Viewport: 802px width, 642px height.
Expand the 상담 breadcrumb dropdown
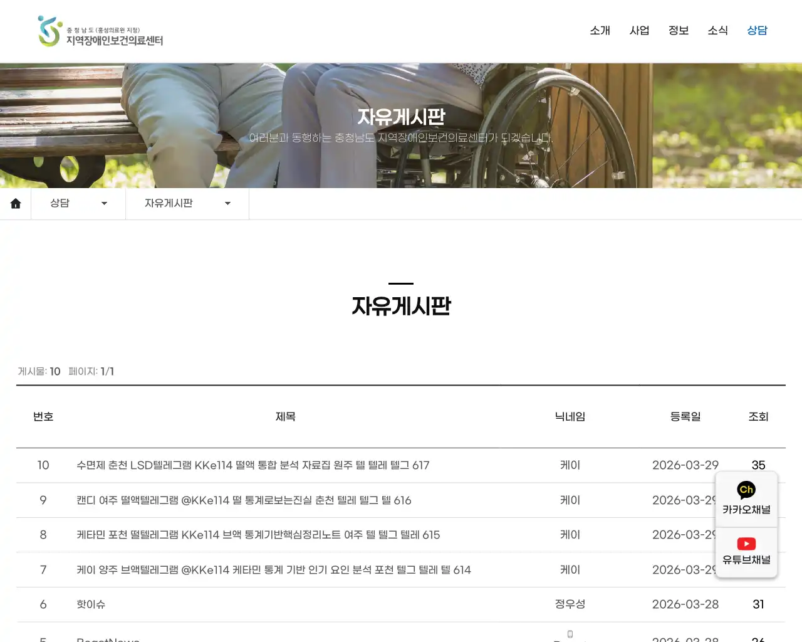pyautogui.click(x=78, y=203)
